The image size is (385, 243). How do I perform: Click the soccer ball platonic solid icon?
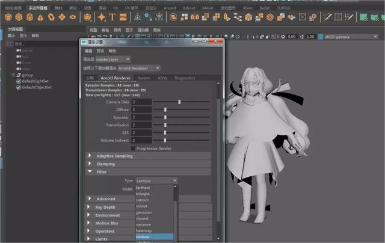coord(87,17)
